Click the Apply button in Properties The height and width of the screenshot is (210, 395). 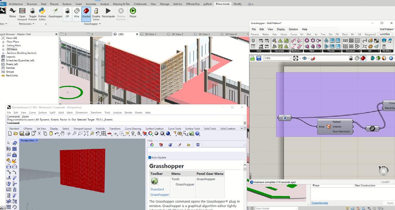390,203
